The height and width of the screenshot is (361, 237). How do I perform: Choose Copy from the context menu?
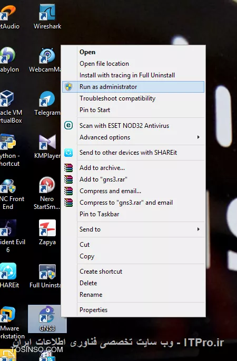[x=133, y=256]
